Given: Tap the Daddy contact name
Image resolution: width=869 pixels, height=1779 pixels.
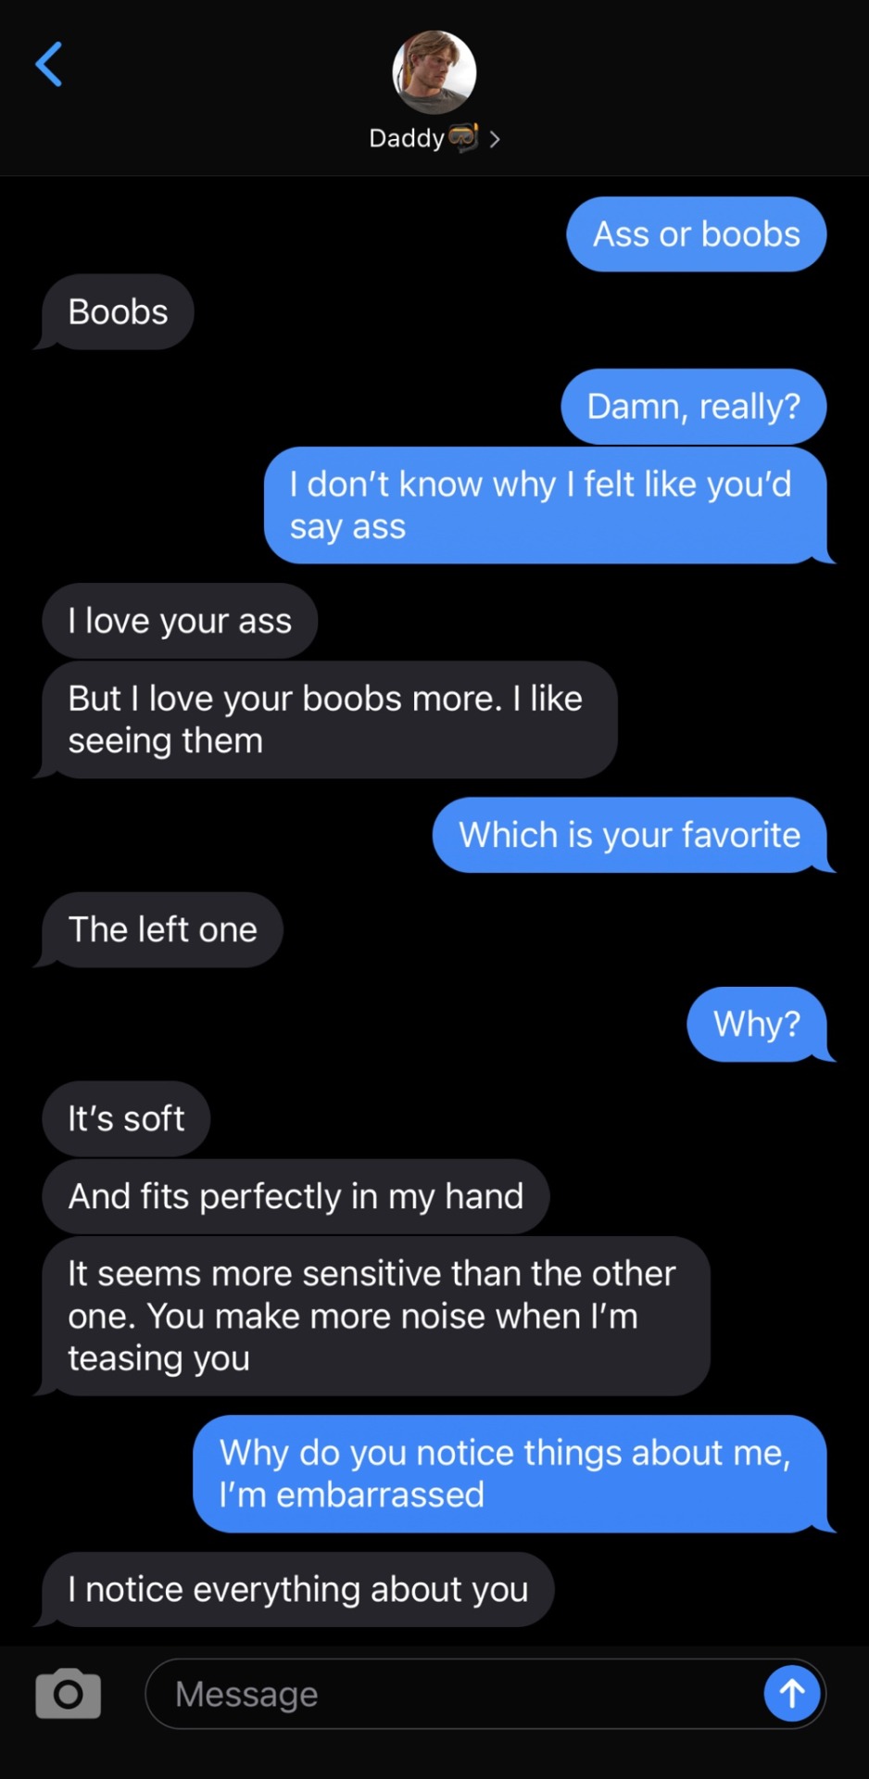Looking at the screenshot, I should 407,138.
